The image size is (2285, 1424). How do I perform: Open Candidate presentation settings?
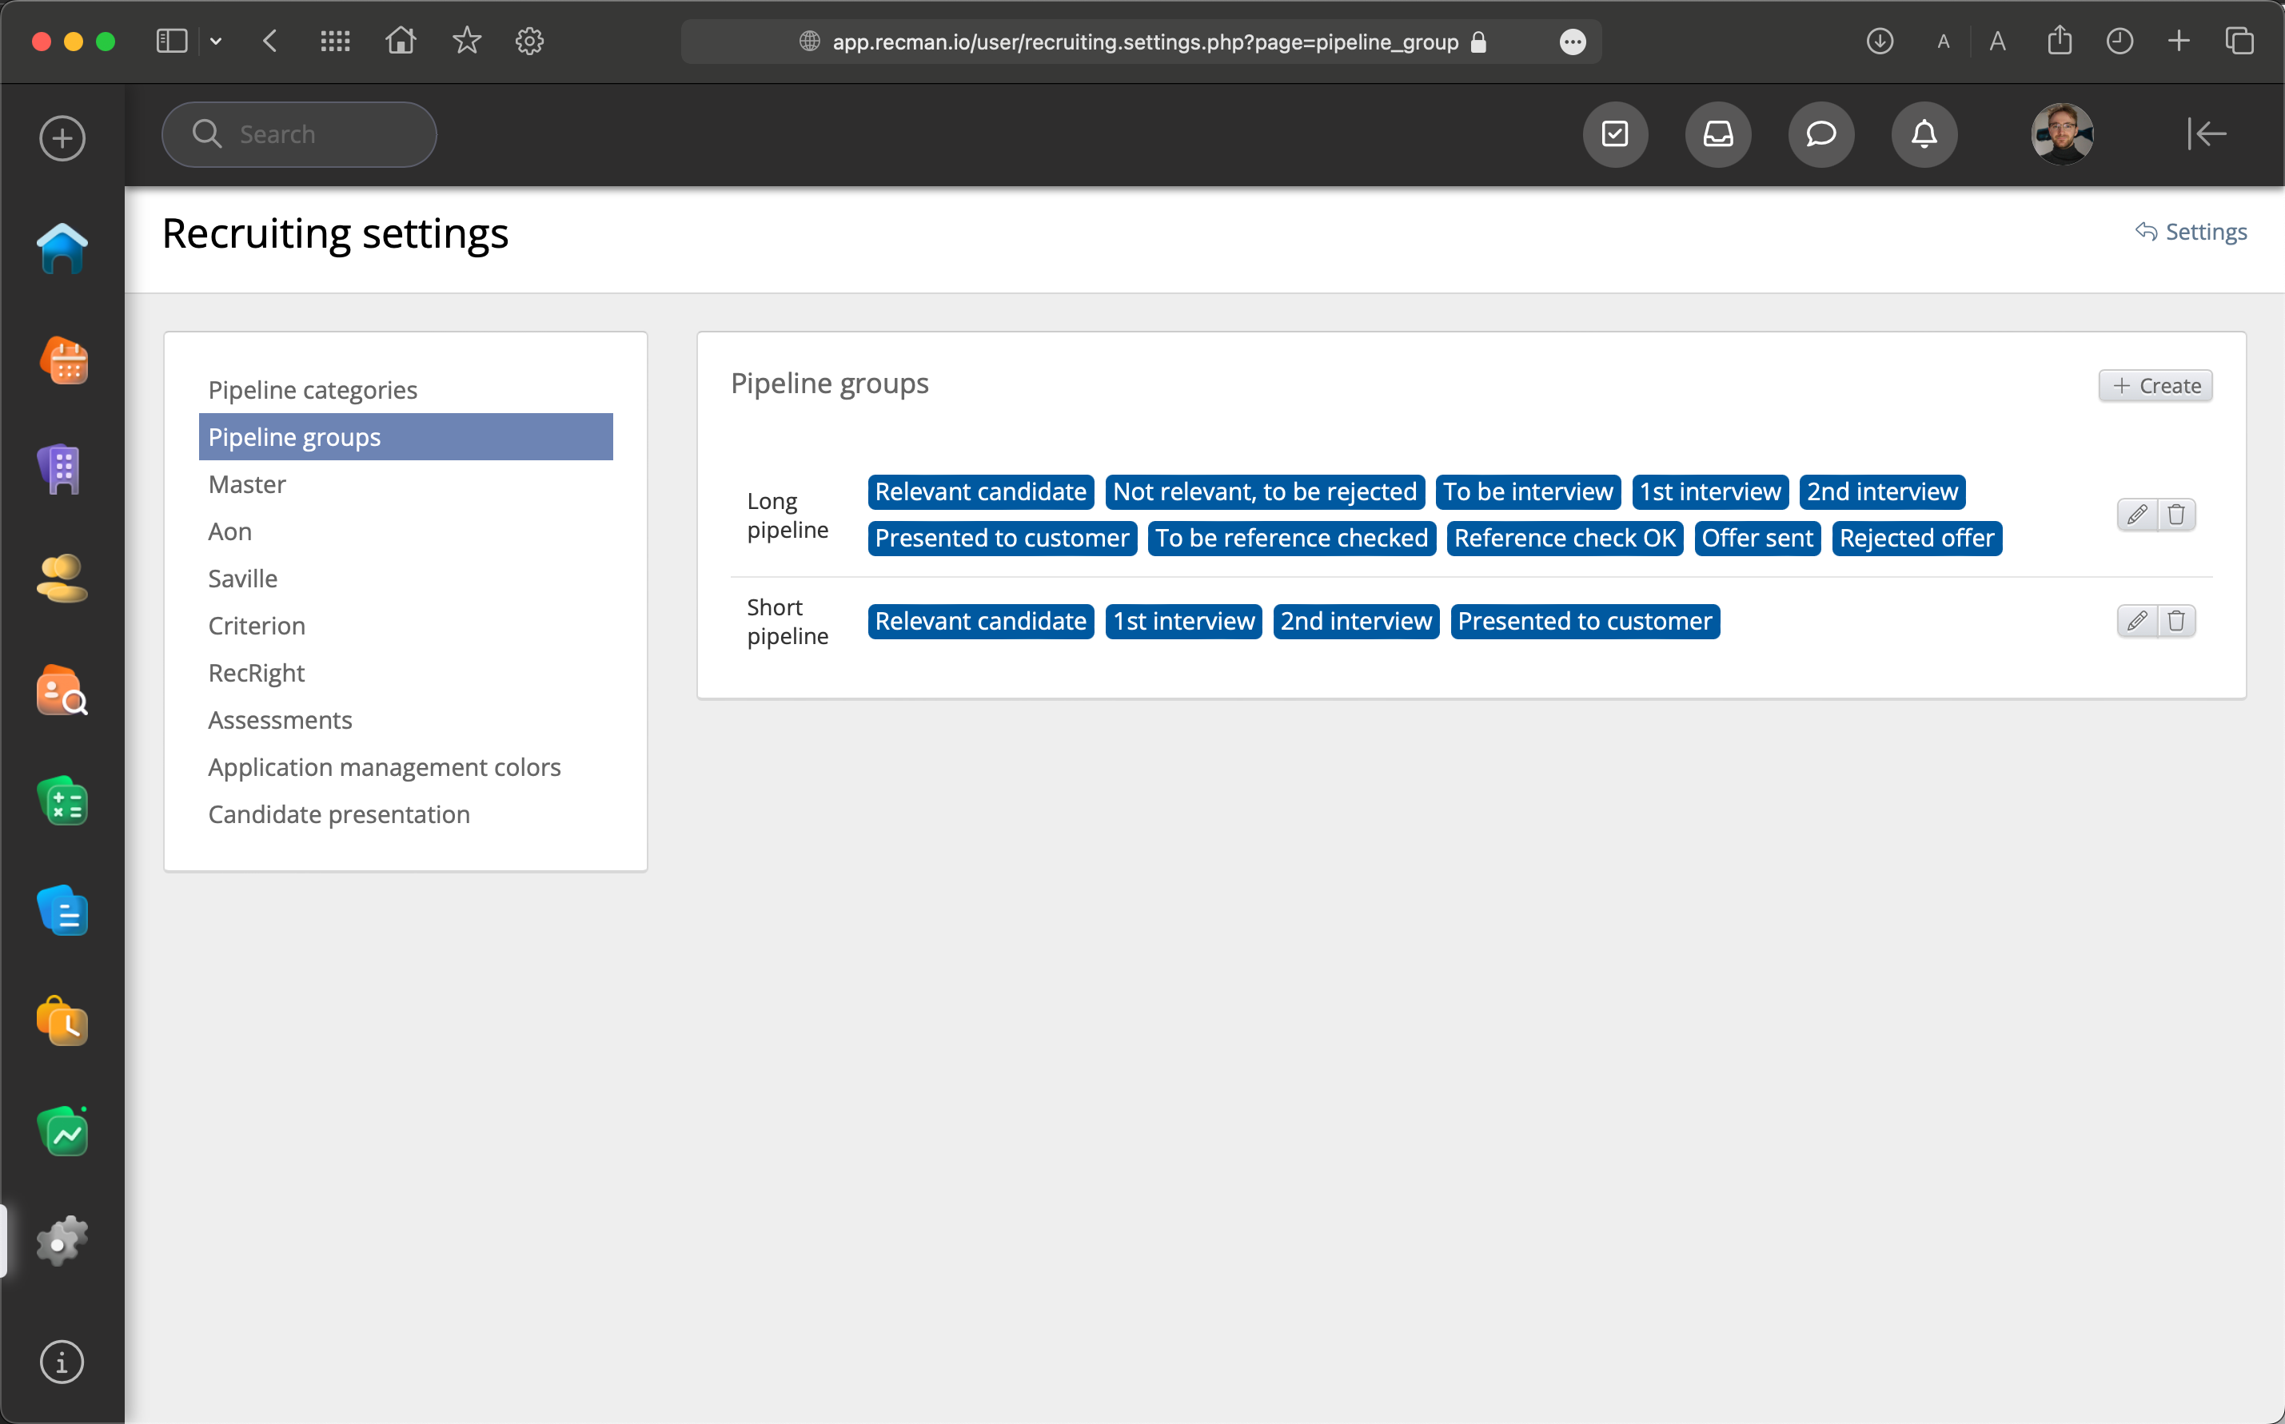coord(338,813)
